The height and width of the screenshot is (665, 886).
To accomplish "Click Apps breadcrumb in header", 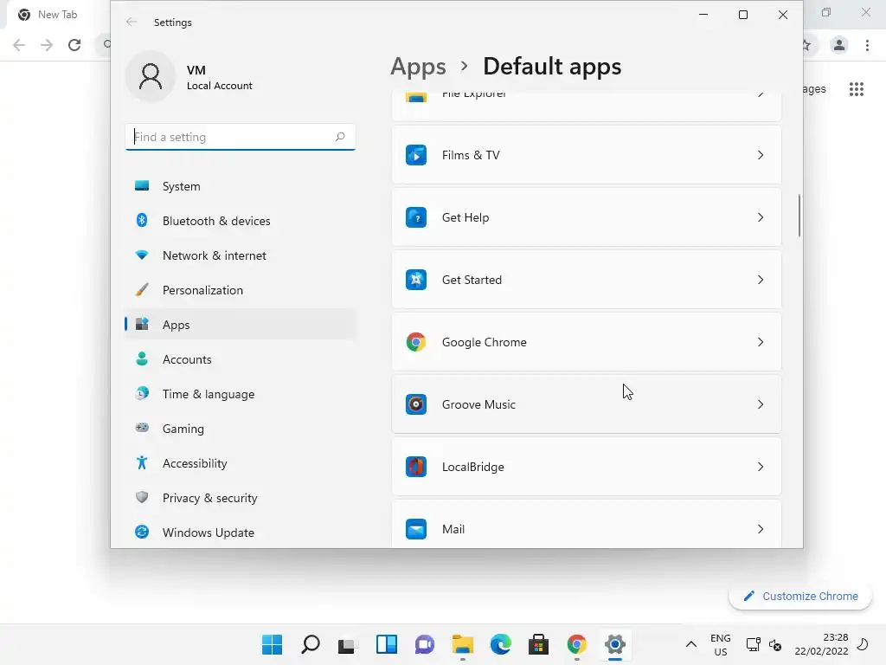I will click(418, 67).
